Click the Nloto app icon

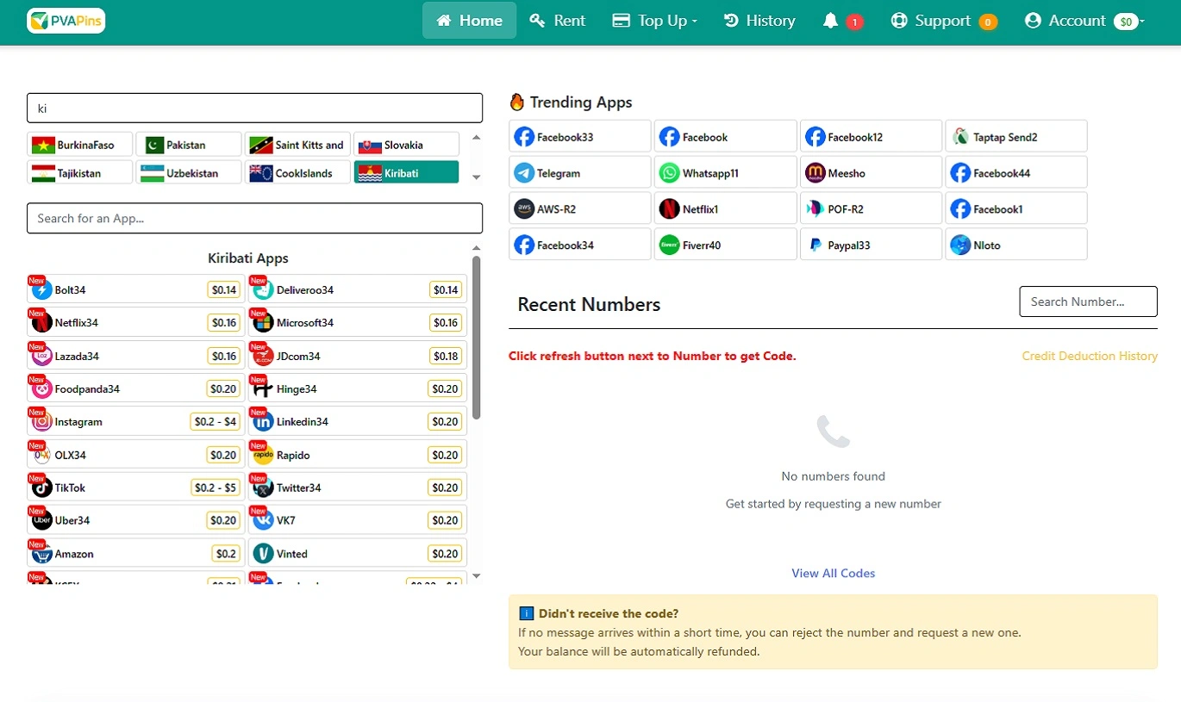[x=960, y=245]
